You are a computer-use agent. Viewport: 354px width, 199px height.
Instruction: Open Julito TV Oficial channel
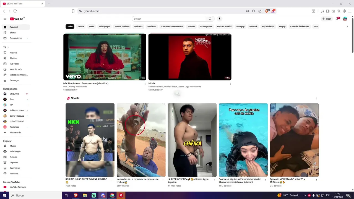16,121
